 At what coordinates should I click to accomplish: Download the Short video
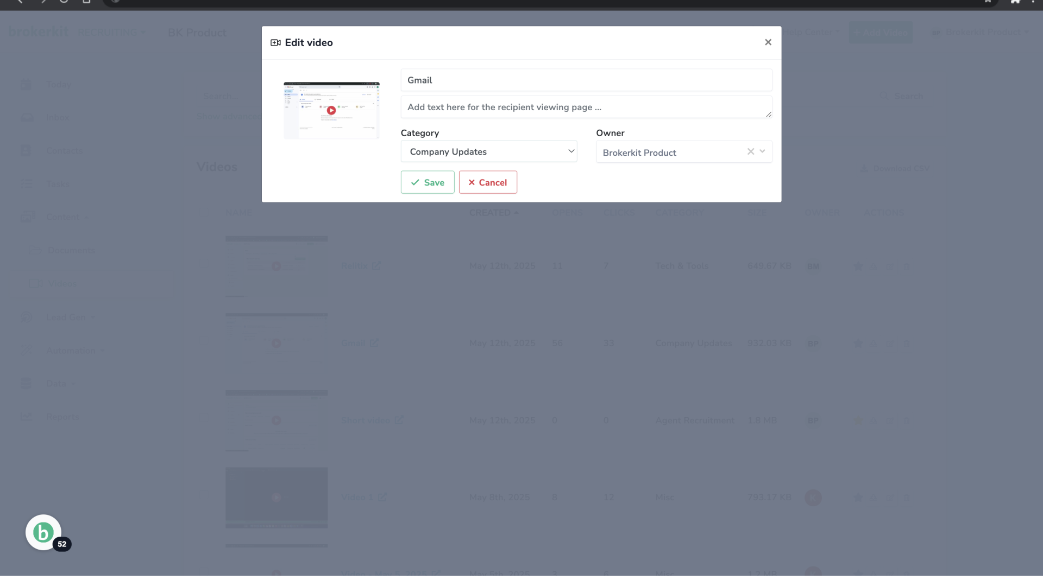tap(874, 421)
